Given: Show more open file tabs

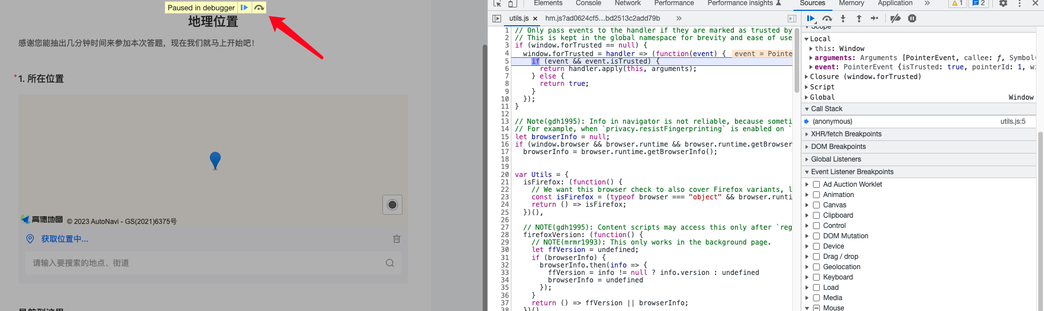Looking at the screenshot, I should pyautogui.click(x=679, y=18).
